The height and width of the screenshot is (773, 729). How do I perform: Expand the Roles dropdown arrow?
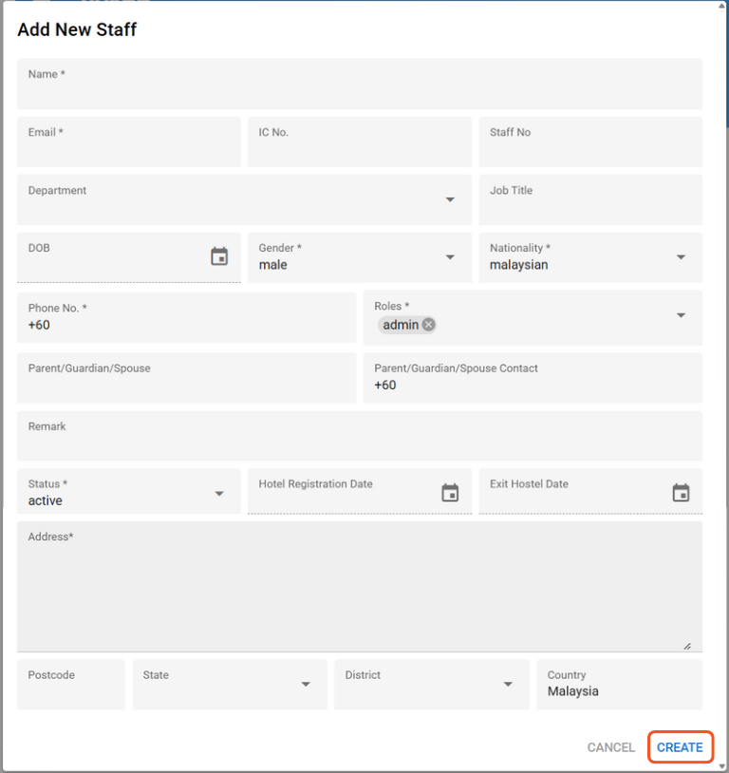[681, 315]
